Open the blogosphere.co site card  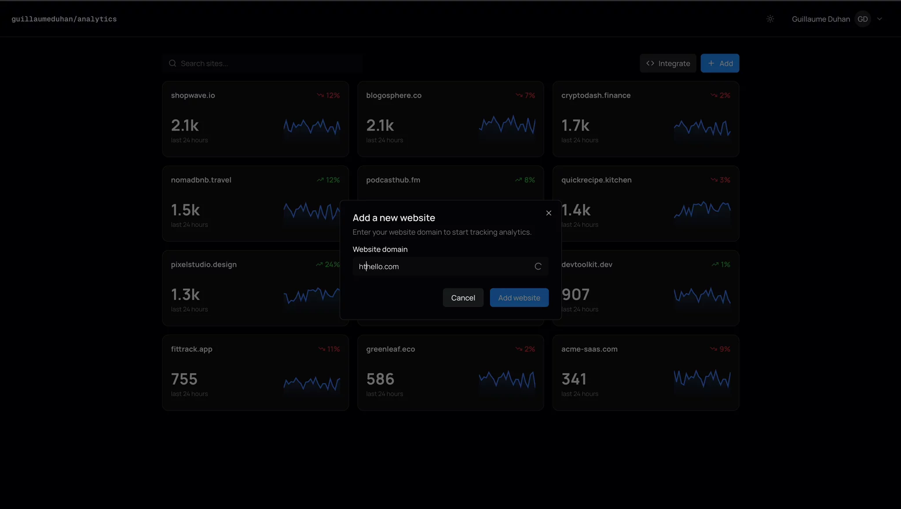point(450,119)
